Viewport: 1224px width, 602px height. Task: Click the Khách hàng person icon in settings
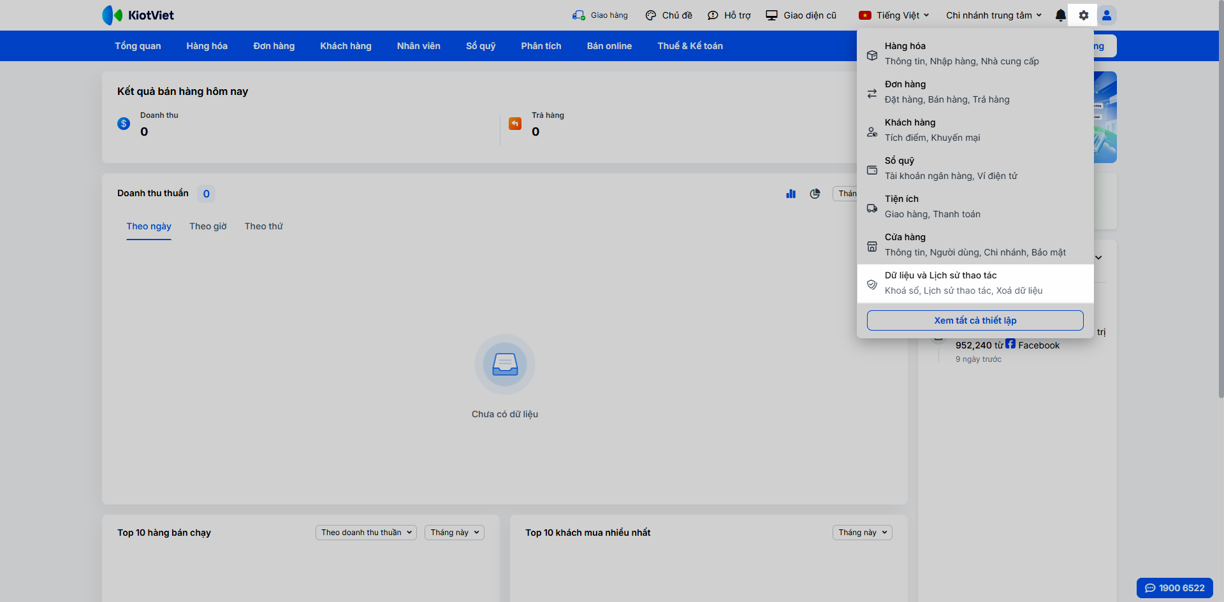click(x=872, y=131)
